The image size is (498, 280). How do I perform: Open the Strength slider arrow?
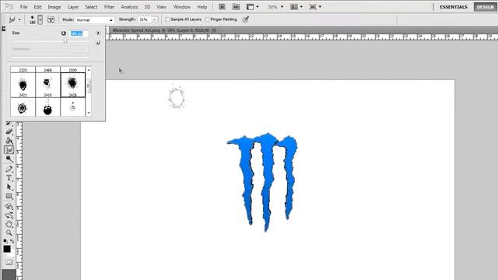point(155,19)
